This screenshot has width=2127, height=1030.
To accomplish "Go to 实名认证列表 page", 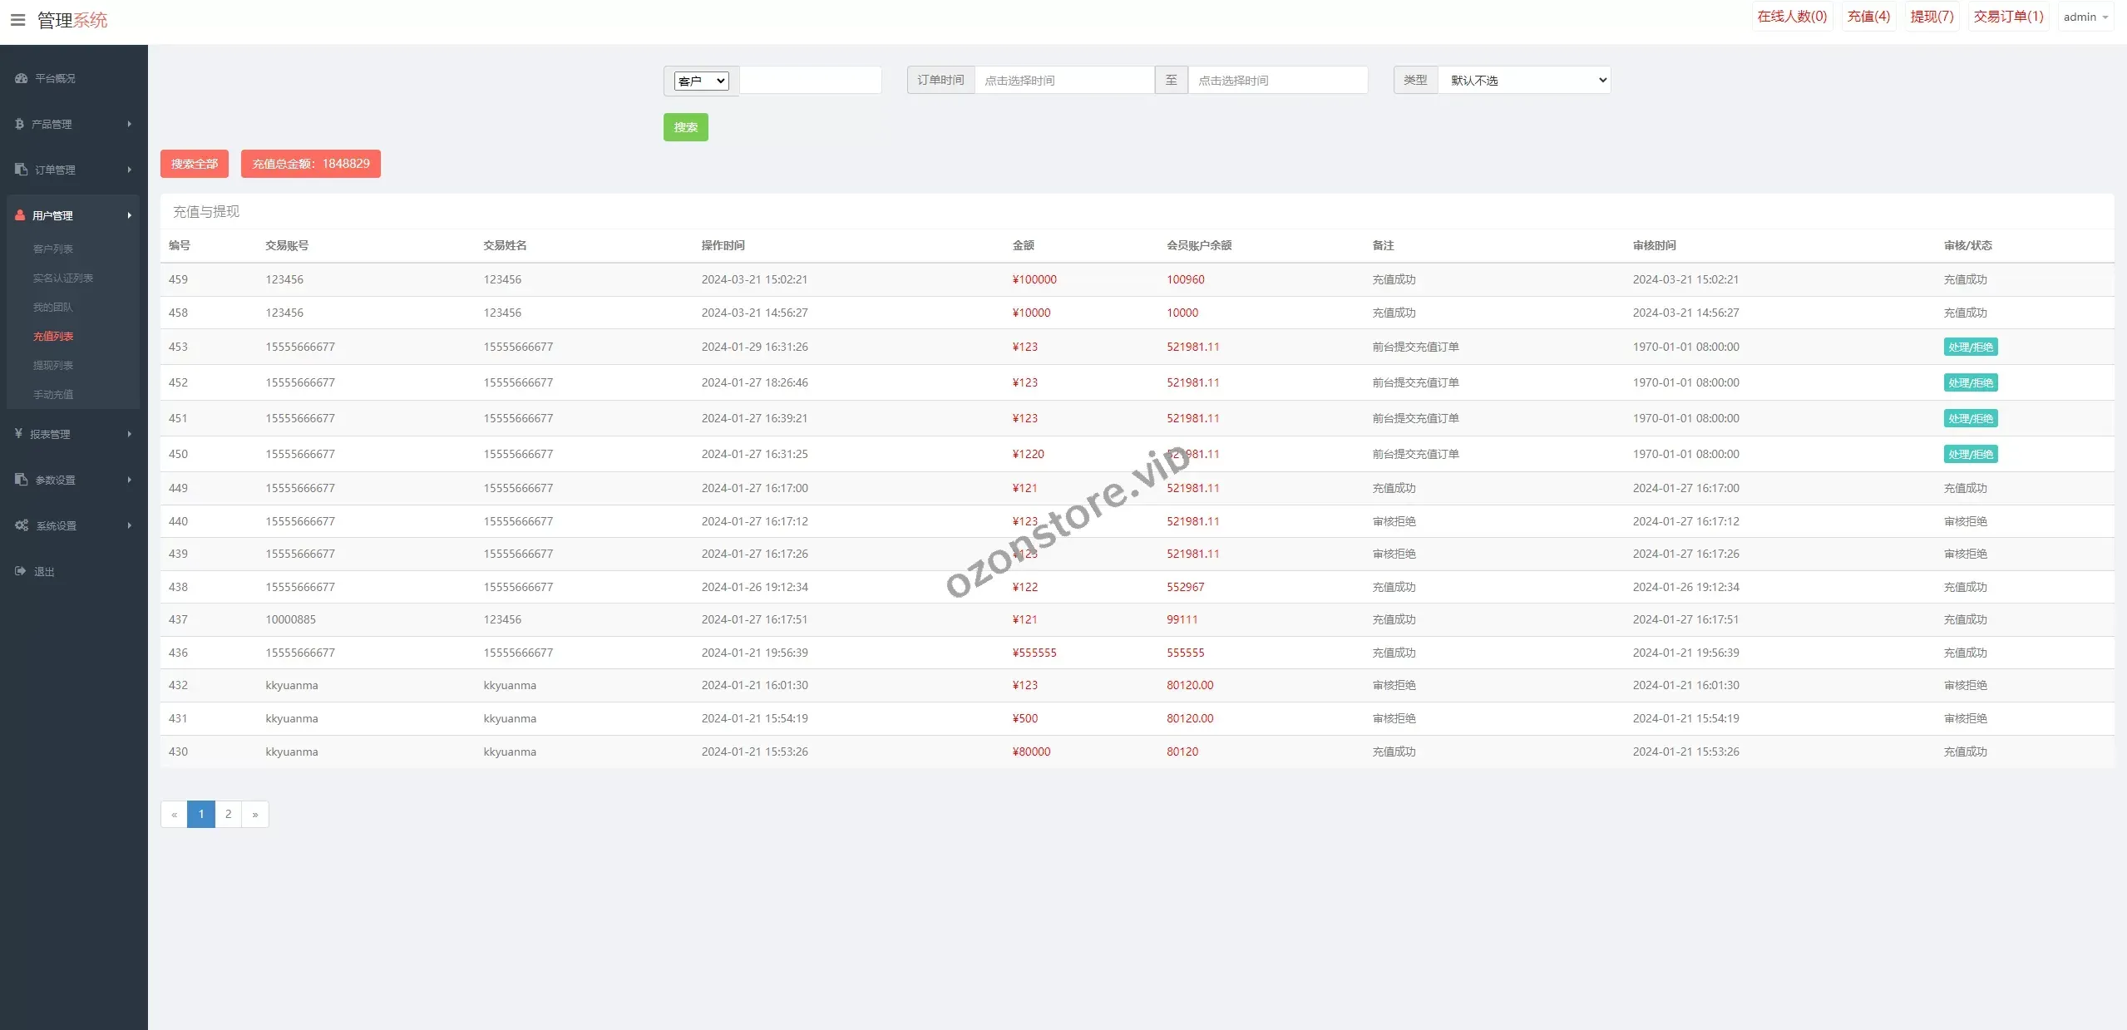I will pos(63,278).
